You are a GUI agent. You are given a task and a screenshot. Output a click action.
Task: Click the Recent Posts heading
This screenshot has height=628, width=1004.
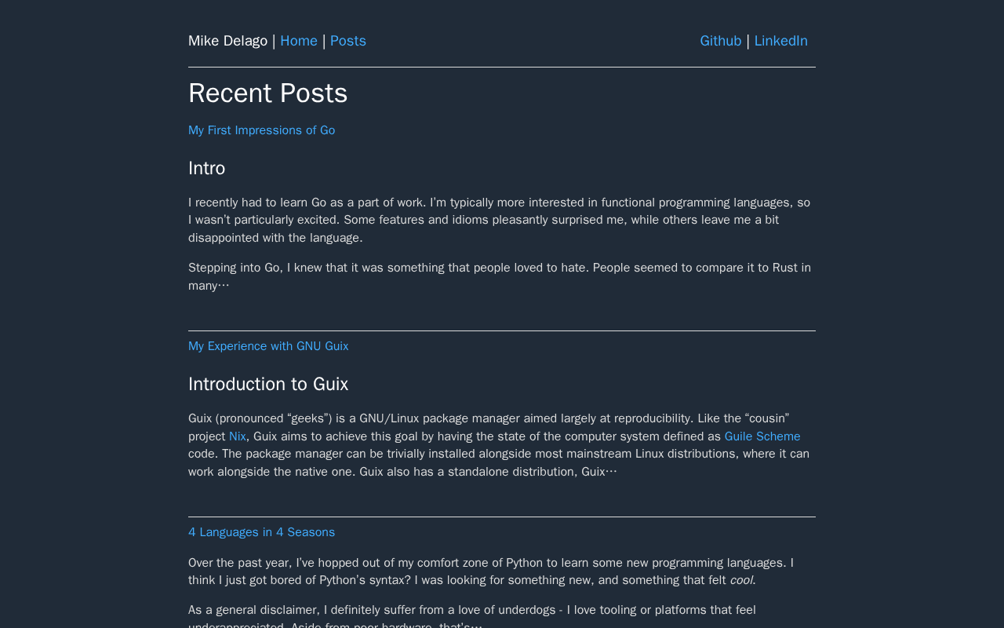[x=267, y=93]
